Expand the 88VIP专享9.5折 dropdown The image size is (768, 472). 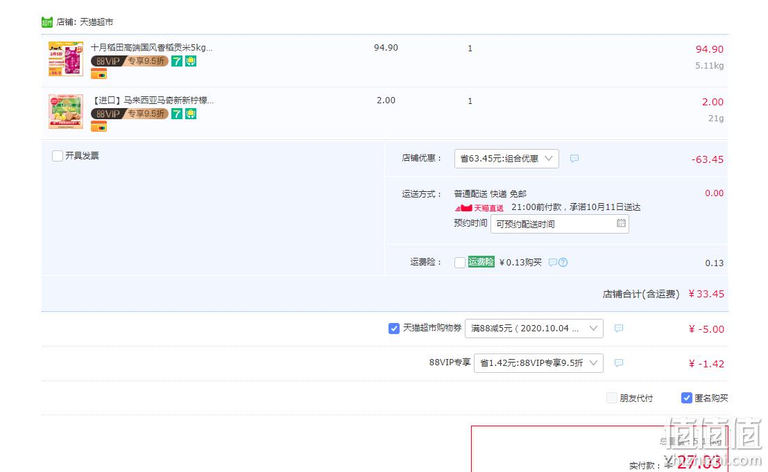(538, 363)
